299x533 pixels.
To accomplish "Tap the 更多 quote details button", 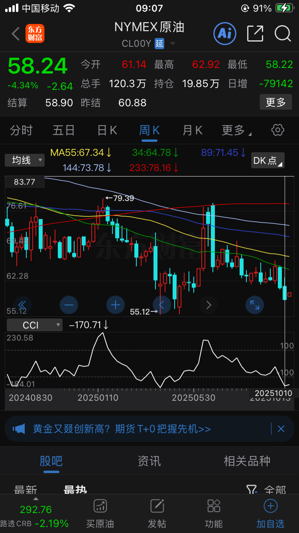I will 276,102.
